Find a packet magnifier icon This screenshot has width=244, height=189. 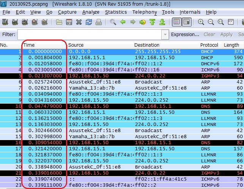113,22
